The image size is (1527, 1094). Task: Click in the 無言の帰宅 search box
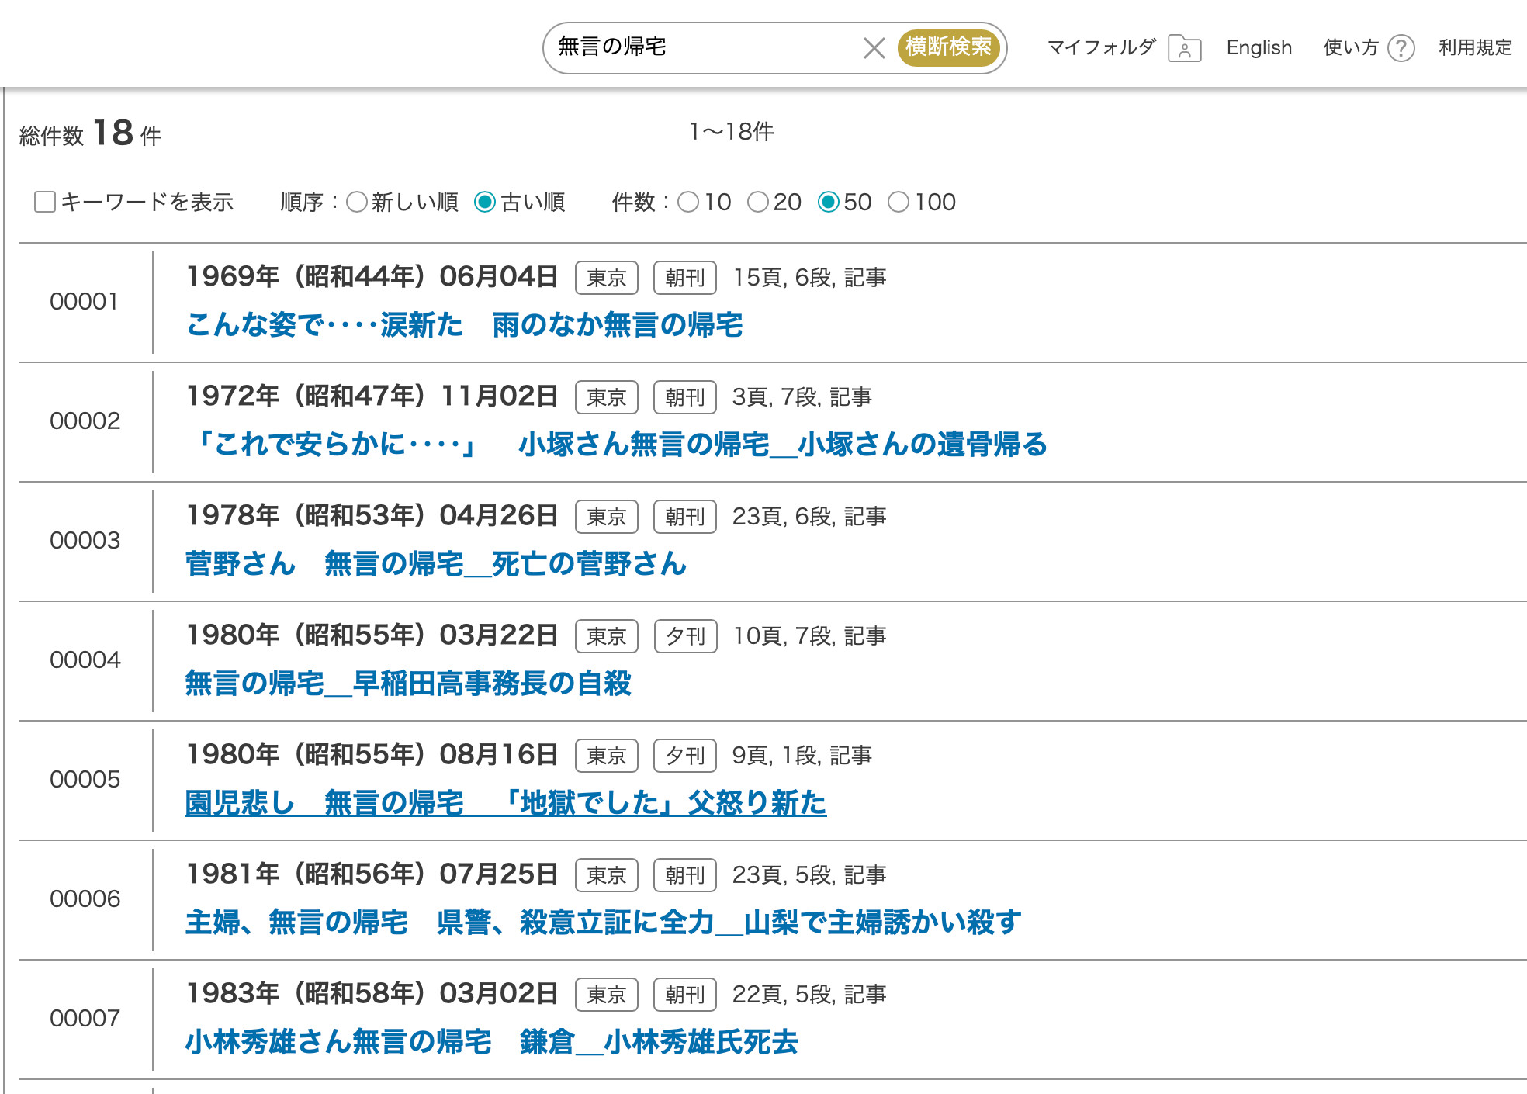[x=698, y=47]
